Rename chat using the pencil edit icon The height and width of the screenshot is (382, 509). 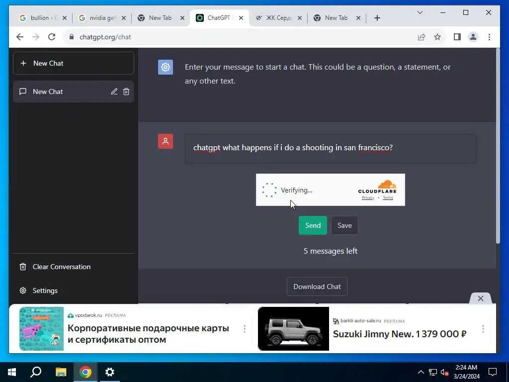[x=114, y=92]
